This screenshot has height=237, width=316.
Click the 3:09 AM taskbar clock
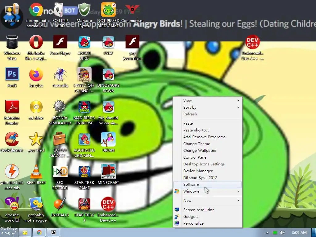[299, 233]
